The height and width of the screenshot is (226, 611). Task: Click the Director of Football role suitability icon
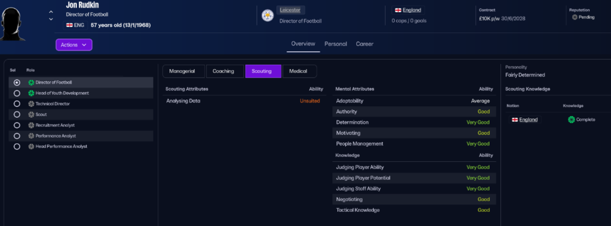(x=31, y=82)
